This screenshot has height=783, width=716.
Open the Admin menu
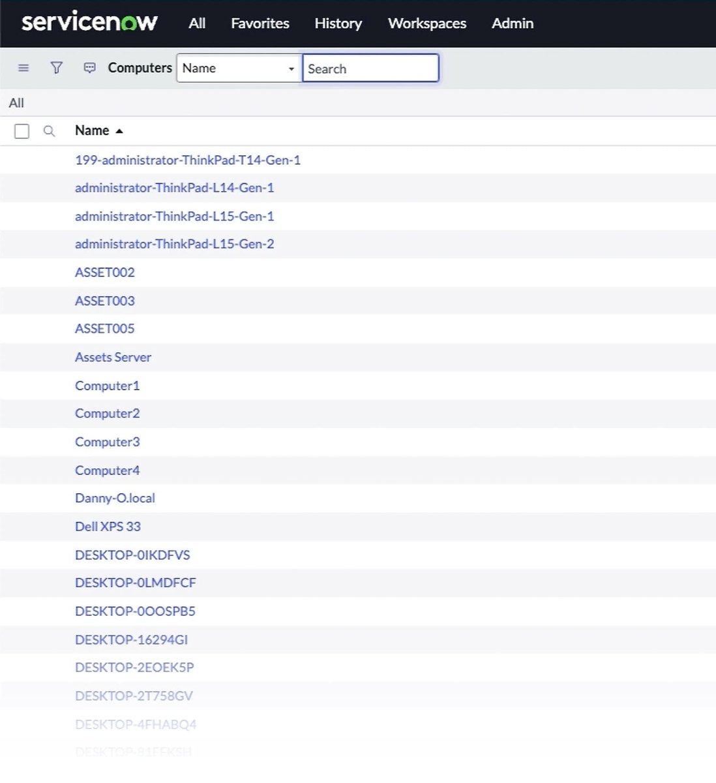[512, 23]
